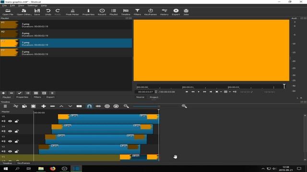Click the player volume speaker icon
Image resolution: width=307 pixels, height=172 pixels.
tap(235, 92)
